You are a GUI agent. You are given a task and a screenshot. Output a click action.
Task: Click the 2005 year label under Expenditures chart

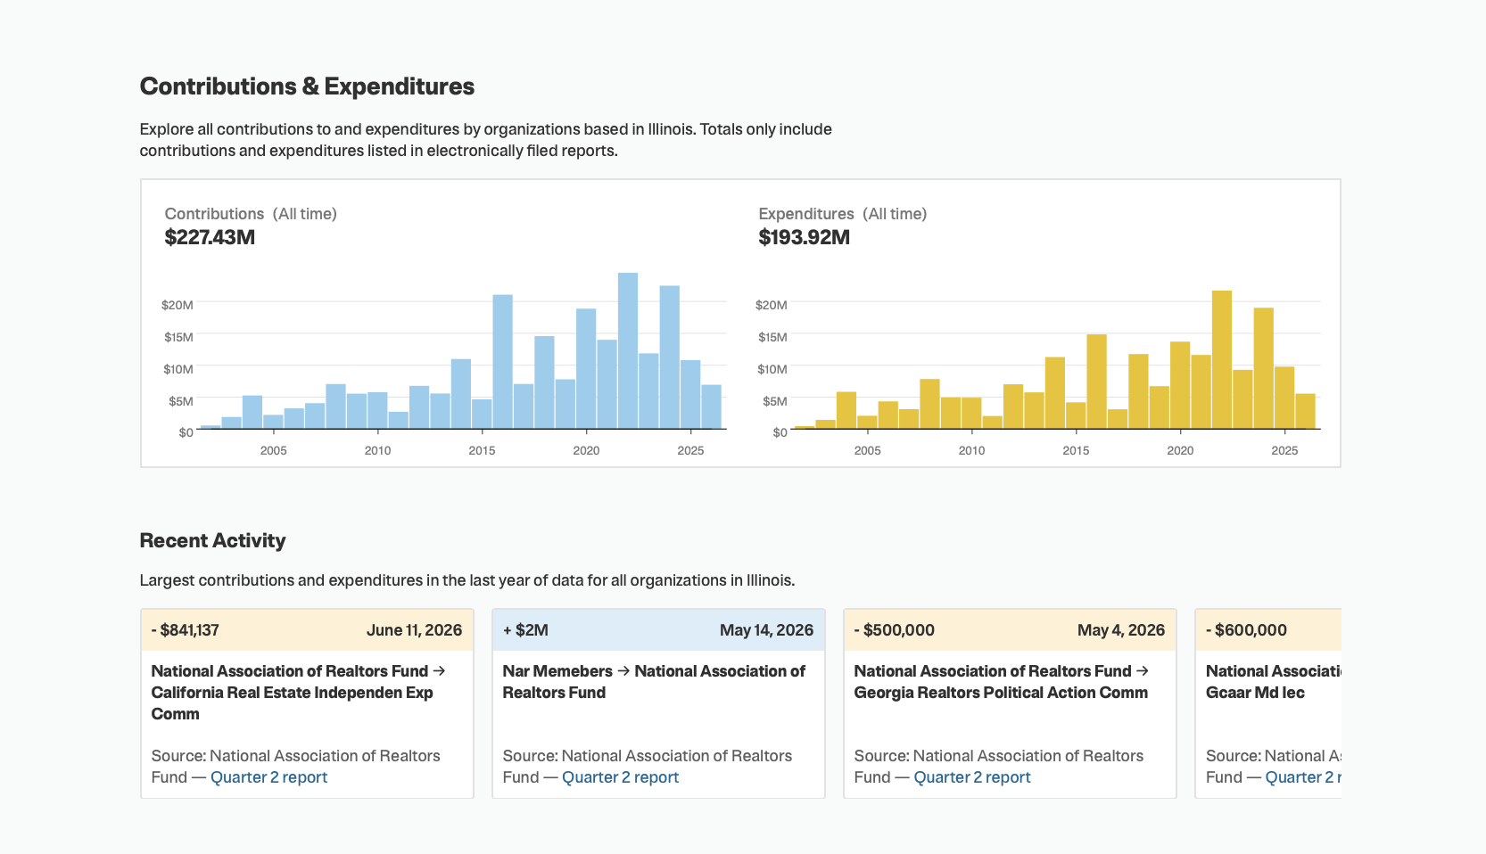867,450
